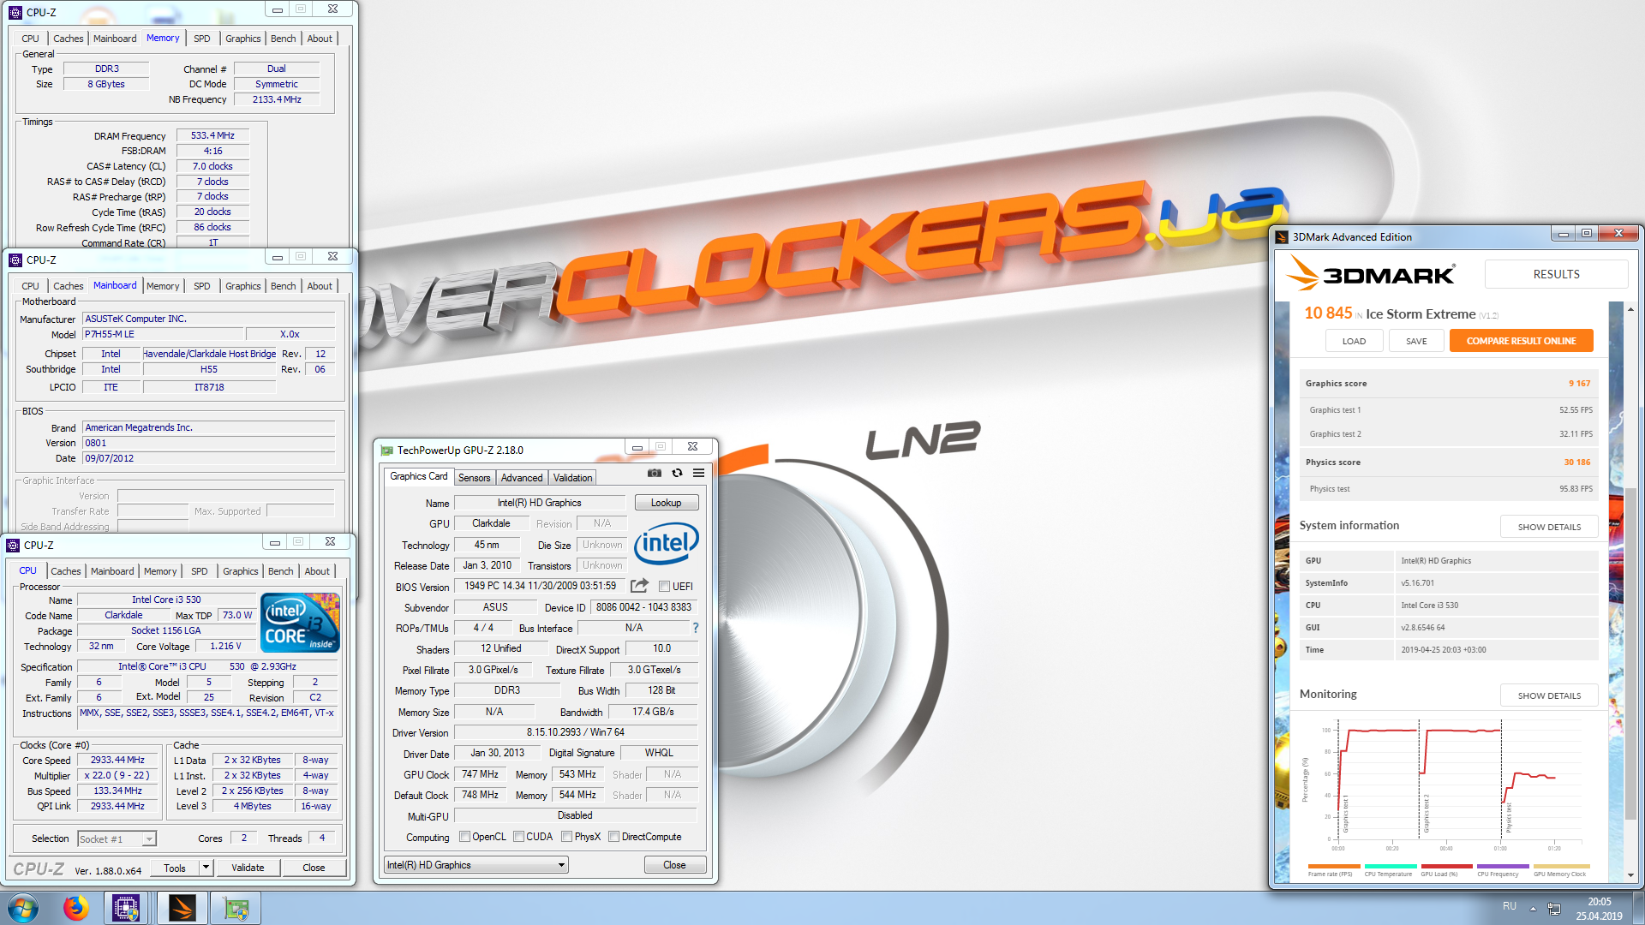
Task: Click the GPU-Z screenshot camera icon
Action: [x=655, y=473]
